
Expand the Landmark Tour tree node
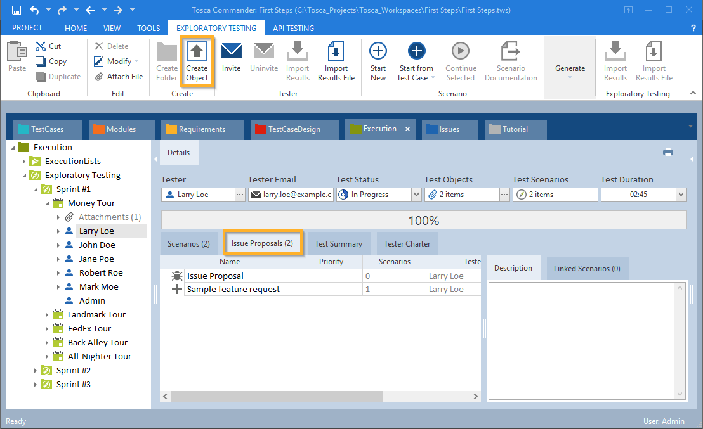(47, 315)
